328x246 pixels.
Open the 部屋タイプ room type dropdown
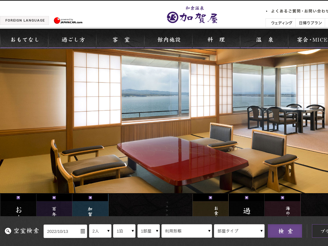(239, 231)
